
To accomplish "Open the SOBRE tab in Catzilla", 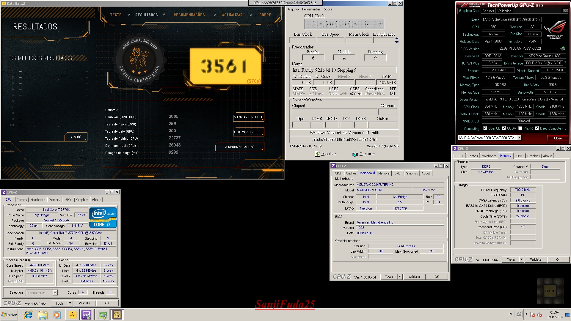I will pyautogui.click(x=265, y=15).
